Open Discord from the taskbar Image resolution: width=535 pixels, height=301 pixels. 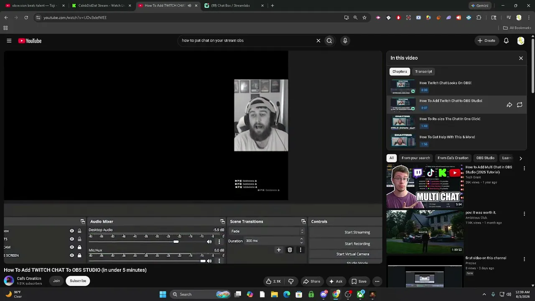click(x=324, y=294)
